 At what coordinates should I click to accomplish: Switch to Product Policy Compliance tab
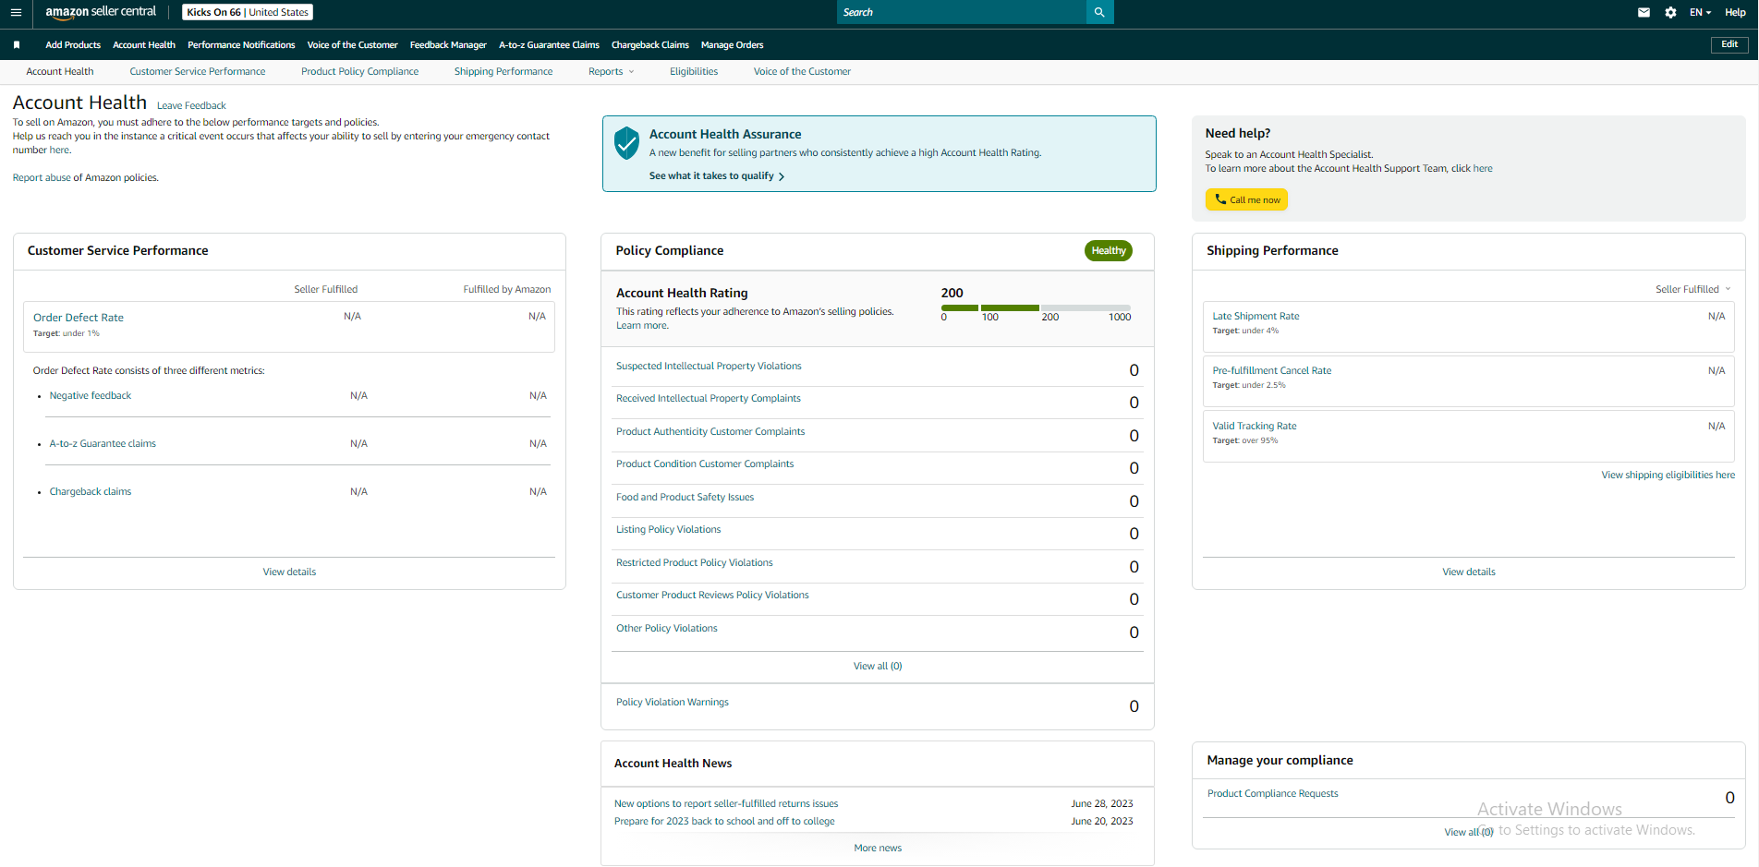tap(359, 71)
